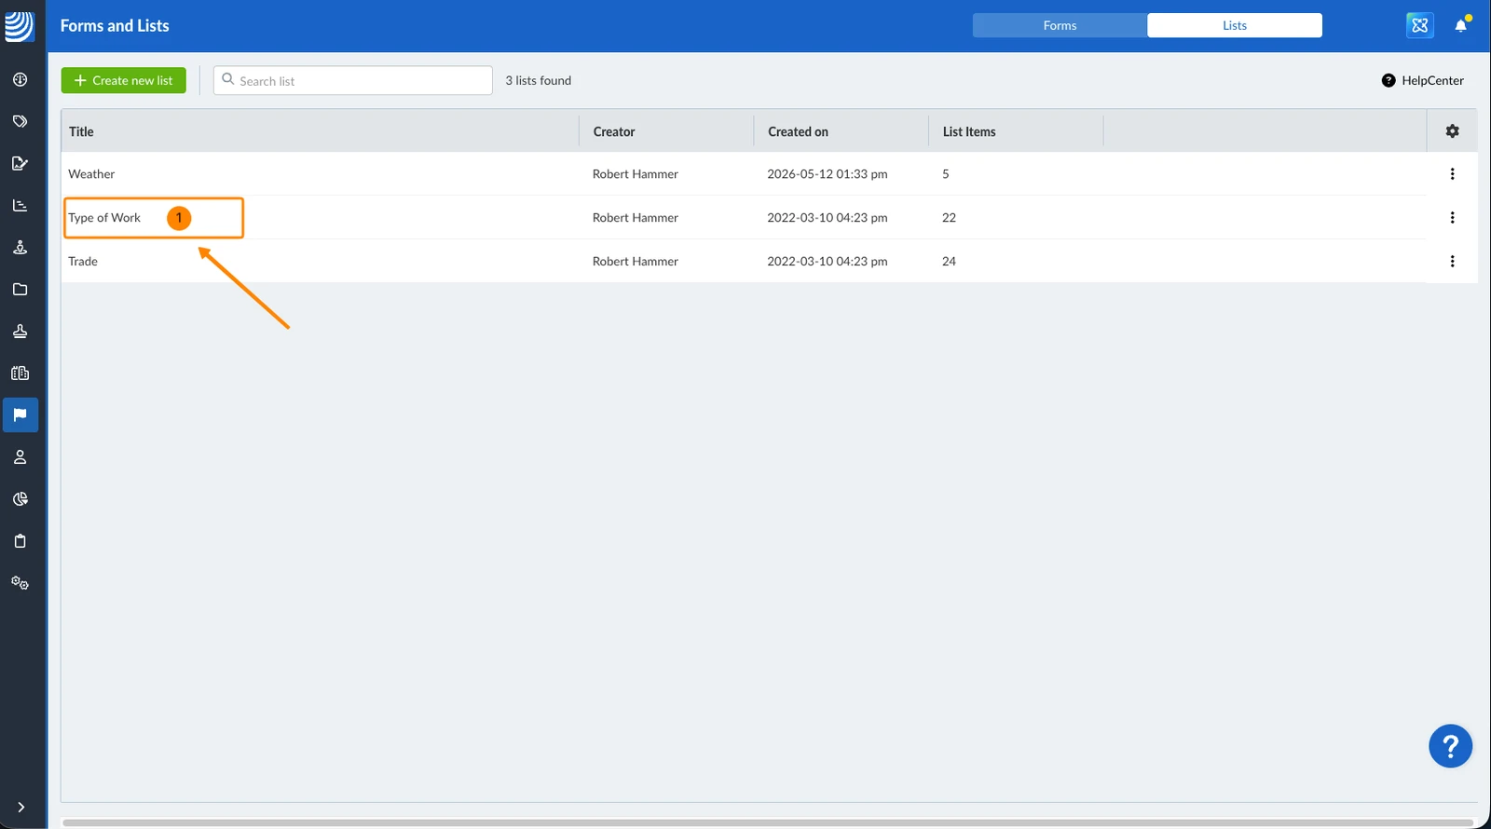
Task: Click the 2026-05-12 01:33 pm date
Action: point(828,174)
